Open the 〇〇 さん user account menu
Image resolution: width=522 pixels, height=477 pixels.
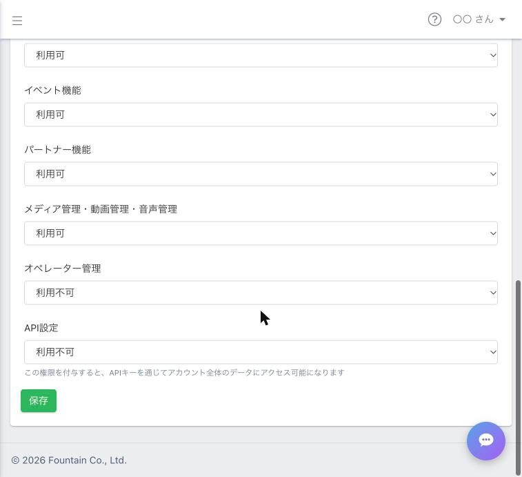[479, 19]
